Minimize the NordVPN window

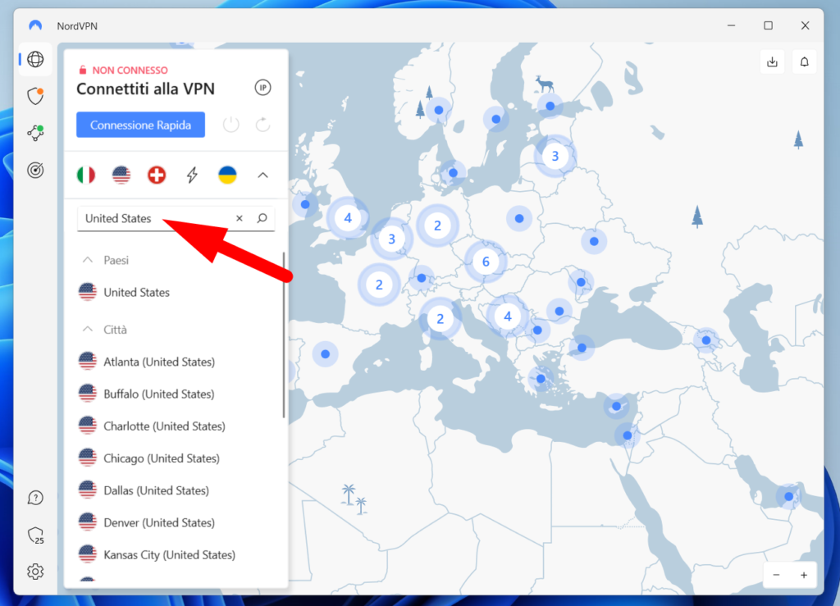tap(731, 25)
